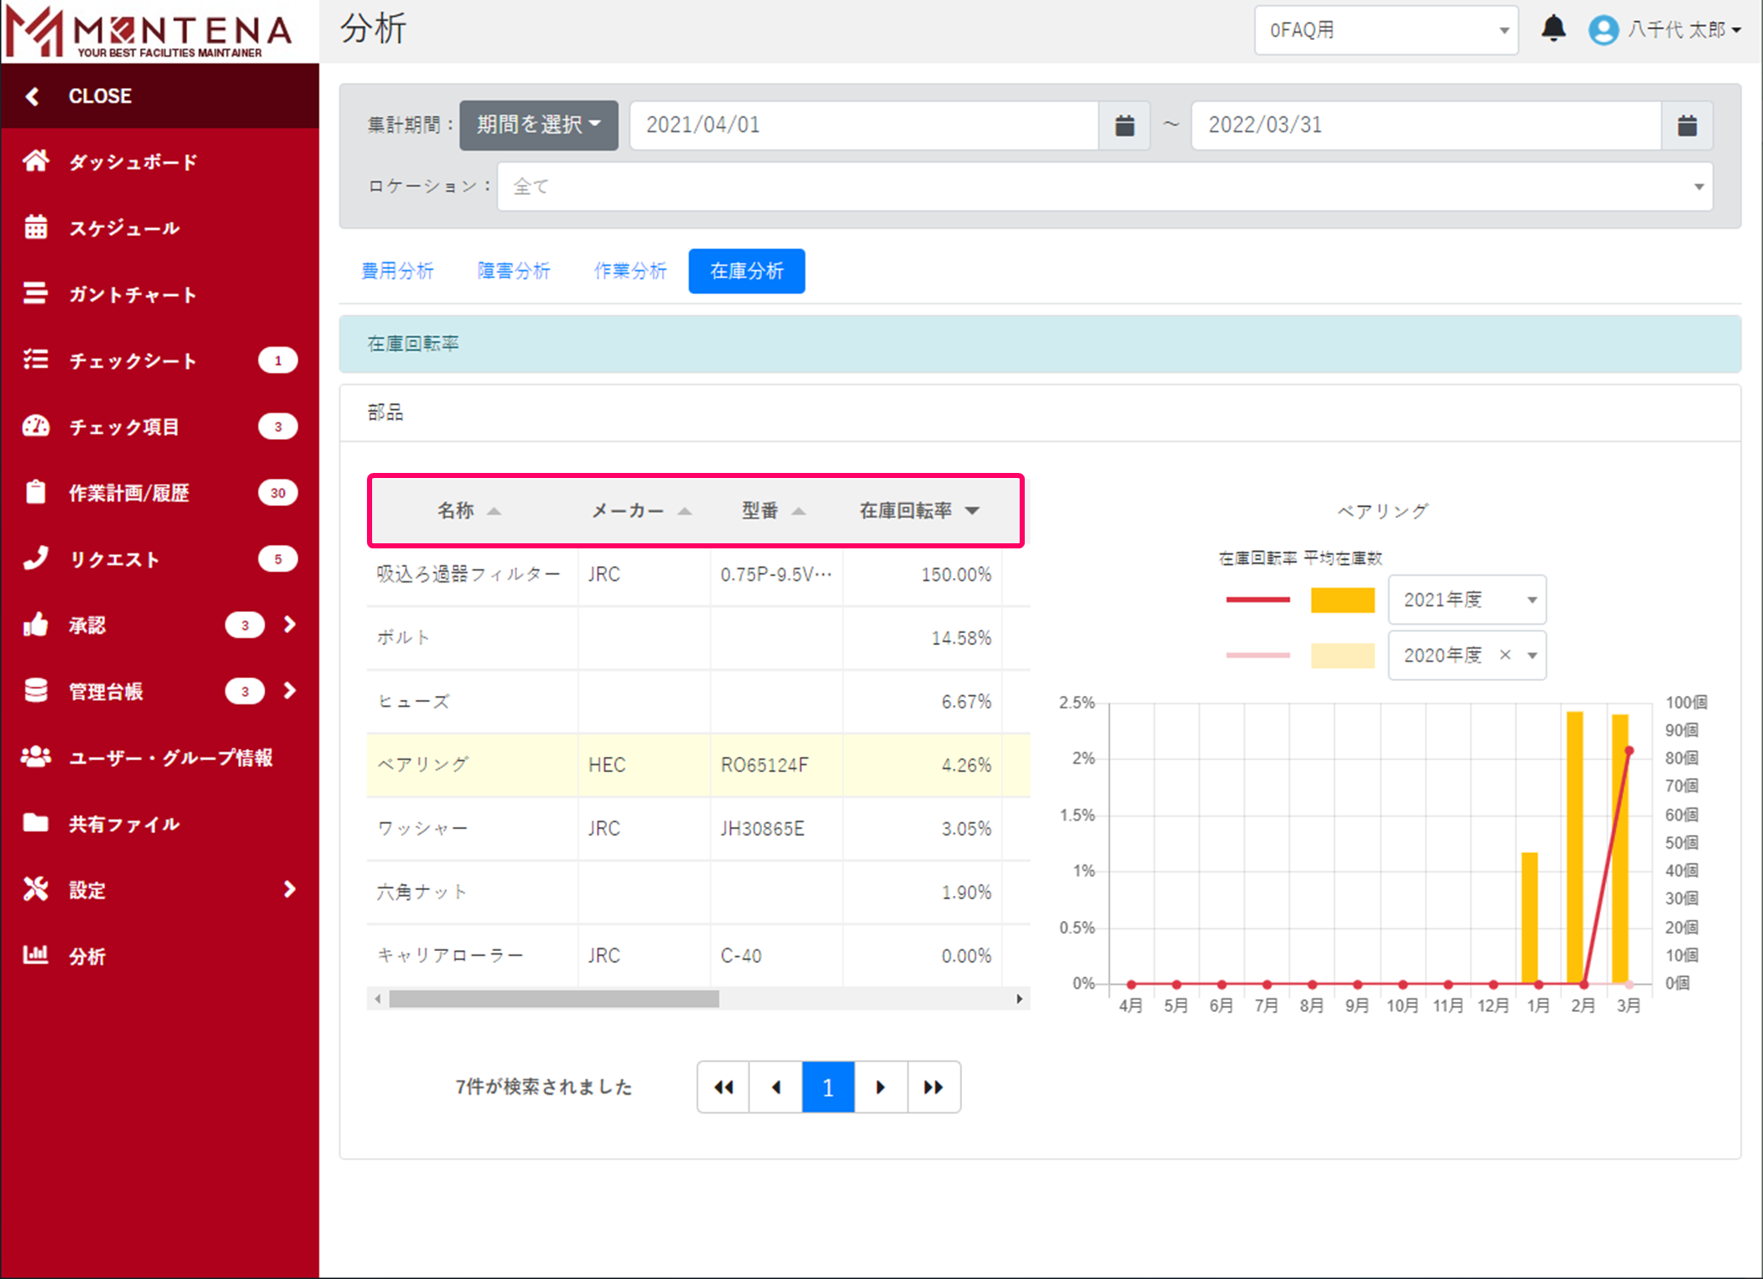Click the 分析 chart icon in sidebar
The image size is (1763, 1279).
pyautogui.click(x=36, y=955)
